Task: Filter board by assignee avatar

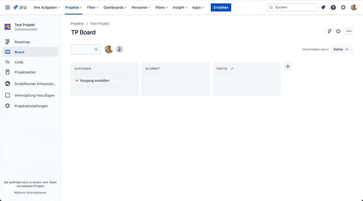Action: (x=109, y=49)
